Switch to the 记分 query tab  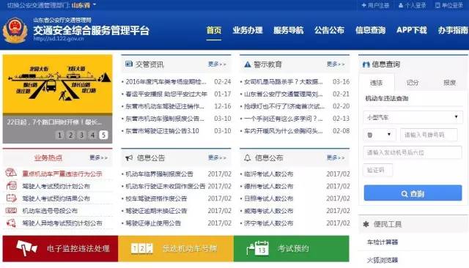pyautogui.click(x=412, y=83)
